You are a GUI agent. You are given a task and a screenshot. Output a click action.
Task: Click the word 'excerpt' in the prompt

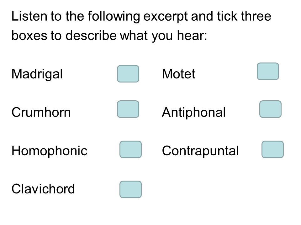[x=166, y=17]
